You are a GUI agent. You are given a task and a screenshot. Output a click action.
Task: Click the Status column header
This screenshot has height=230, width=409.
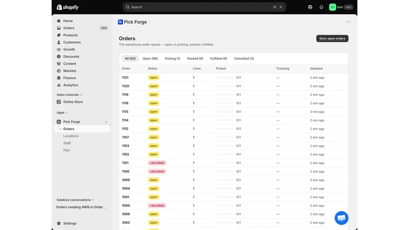[152, 68]
